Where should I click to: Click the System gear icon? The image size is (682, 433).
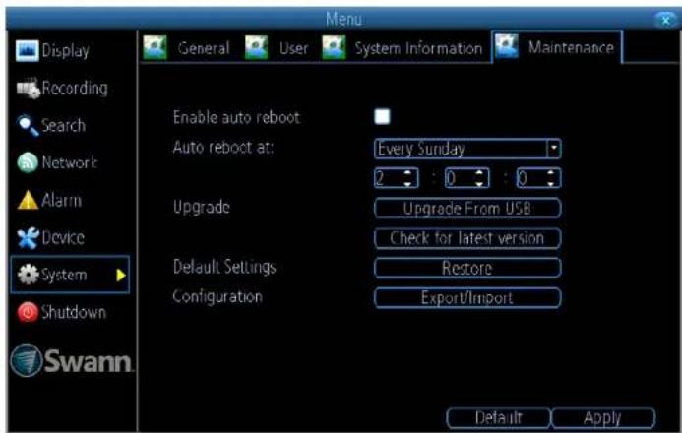point(29,275)
